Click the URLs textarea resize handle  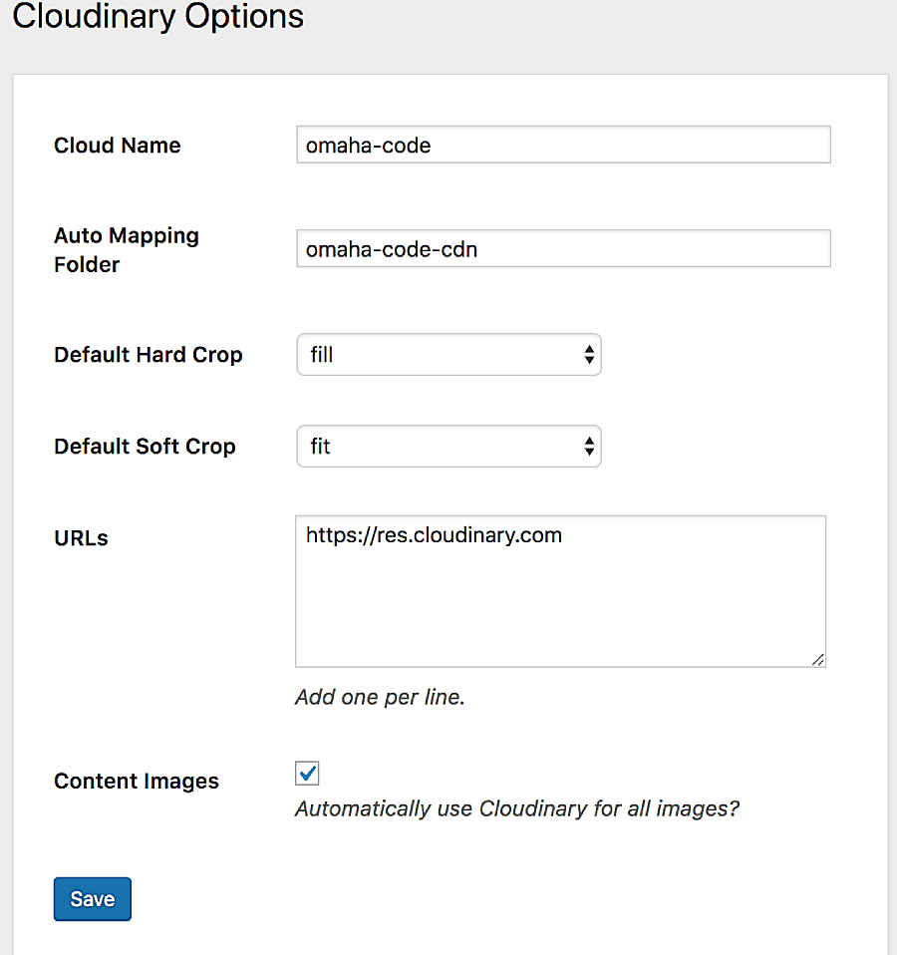click(818, 659)
